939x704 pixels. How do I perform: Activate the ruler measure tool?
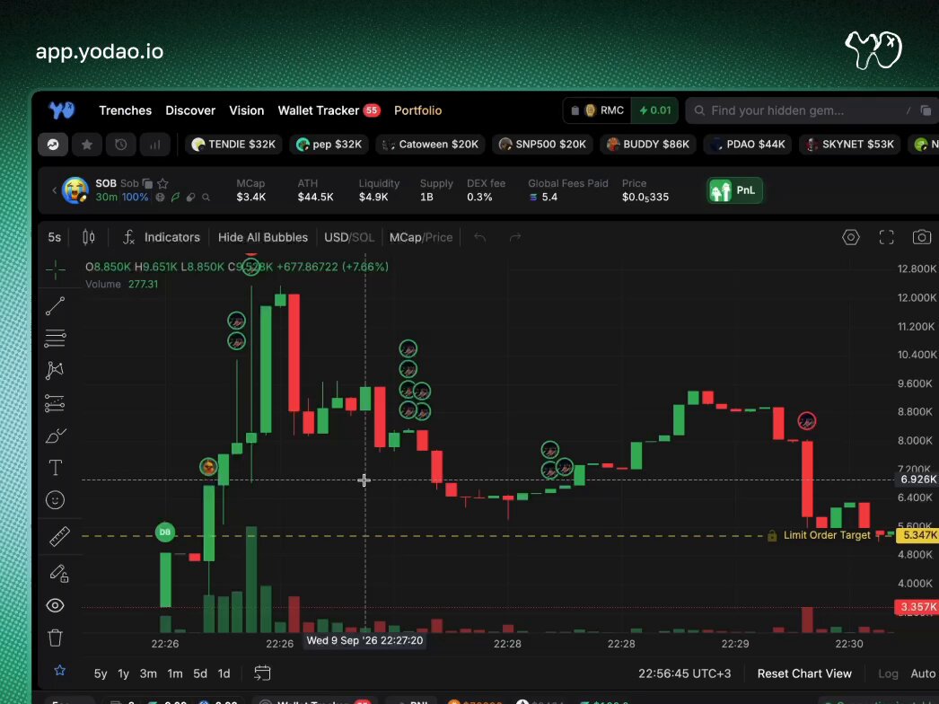coord(59,536)
